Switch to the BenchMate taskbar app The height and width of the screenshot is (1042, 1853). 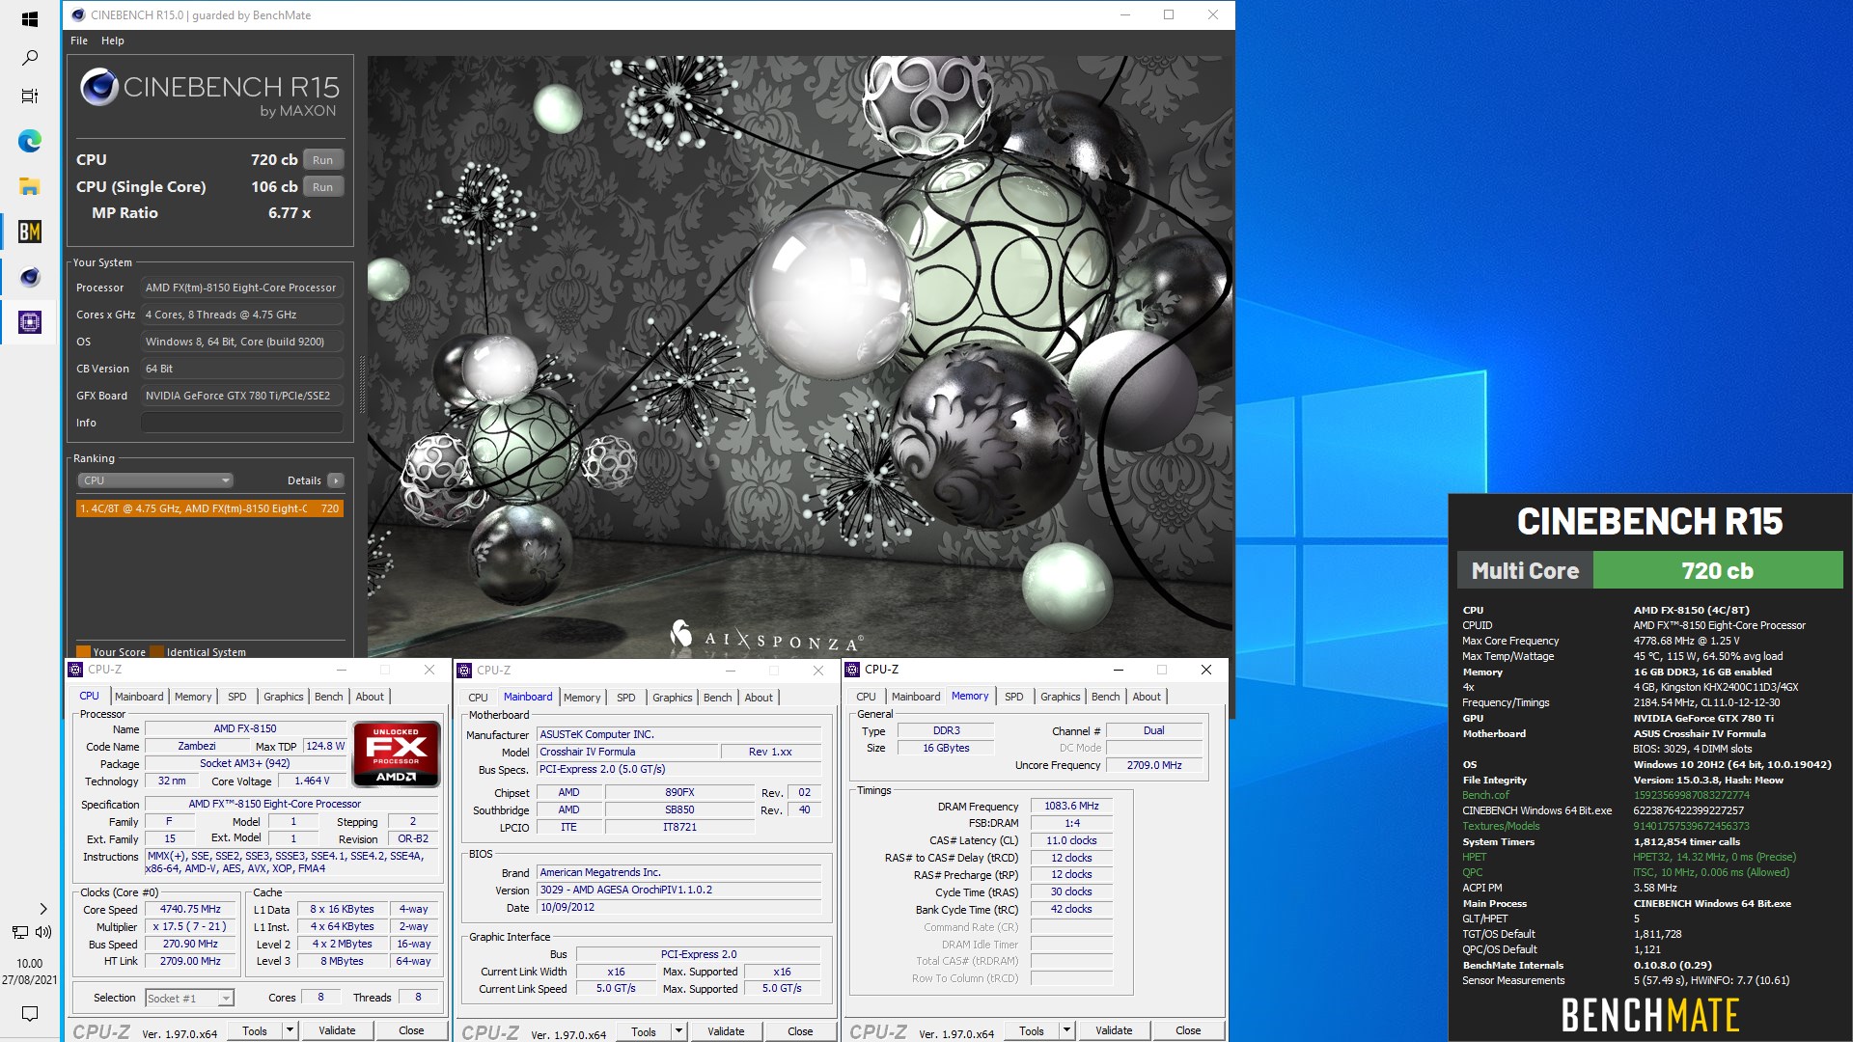(29, 232)
